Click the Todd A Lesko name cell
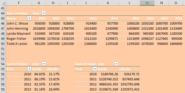 click(x=19, y=44)
